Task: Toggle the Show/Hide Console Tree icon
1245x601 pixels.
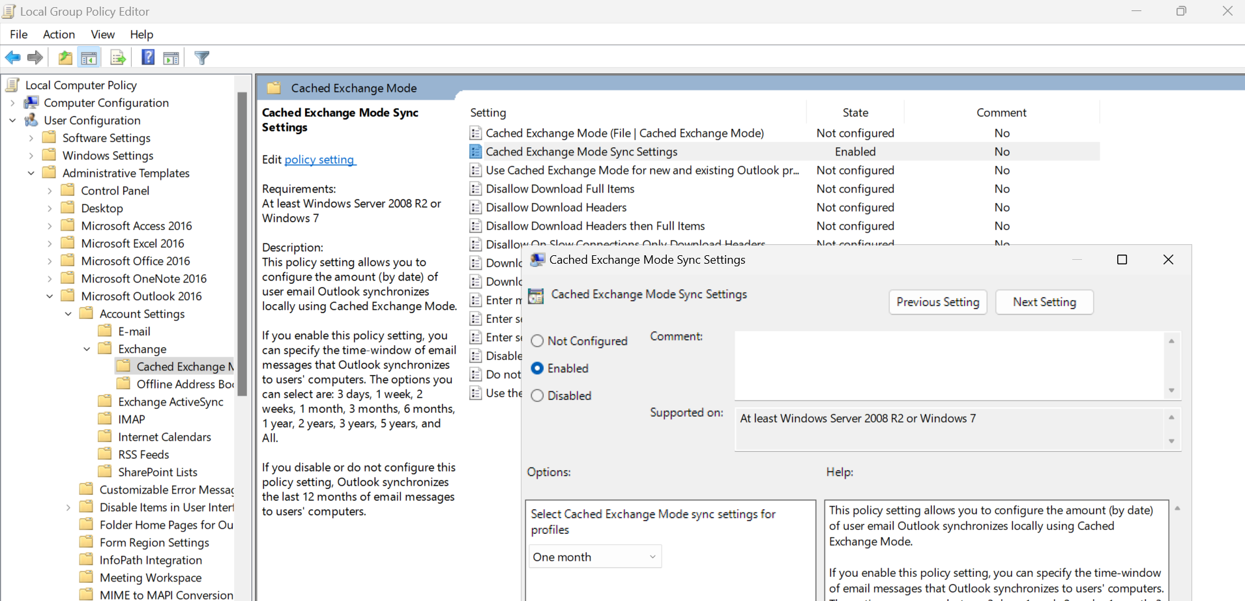Action: tap(89, 57)
